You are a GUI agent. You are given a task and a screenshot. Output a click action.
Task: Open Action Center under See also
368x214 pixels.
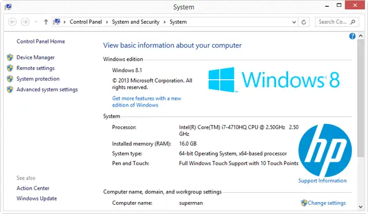tap(33, 188)
